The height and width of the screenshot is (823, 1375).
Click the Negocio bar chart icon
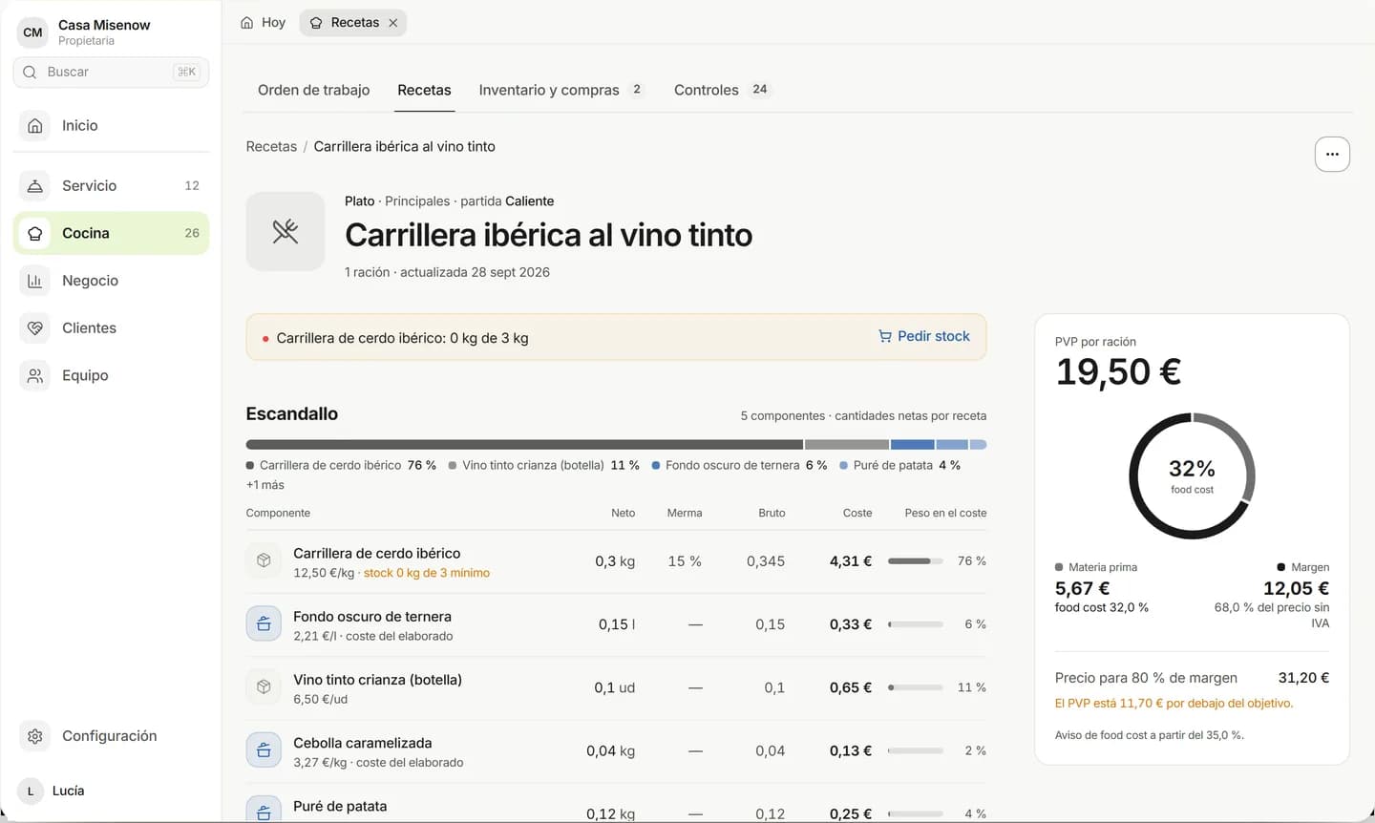click(35, 281)
